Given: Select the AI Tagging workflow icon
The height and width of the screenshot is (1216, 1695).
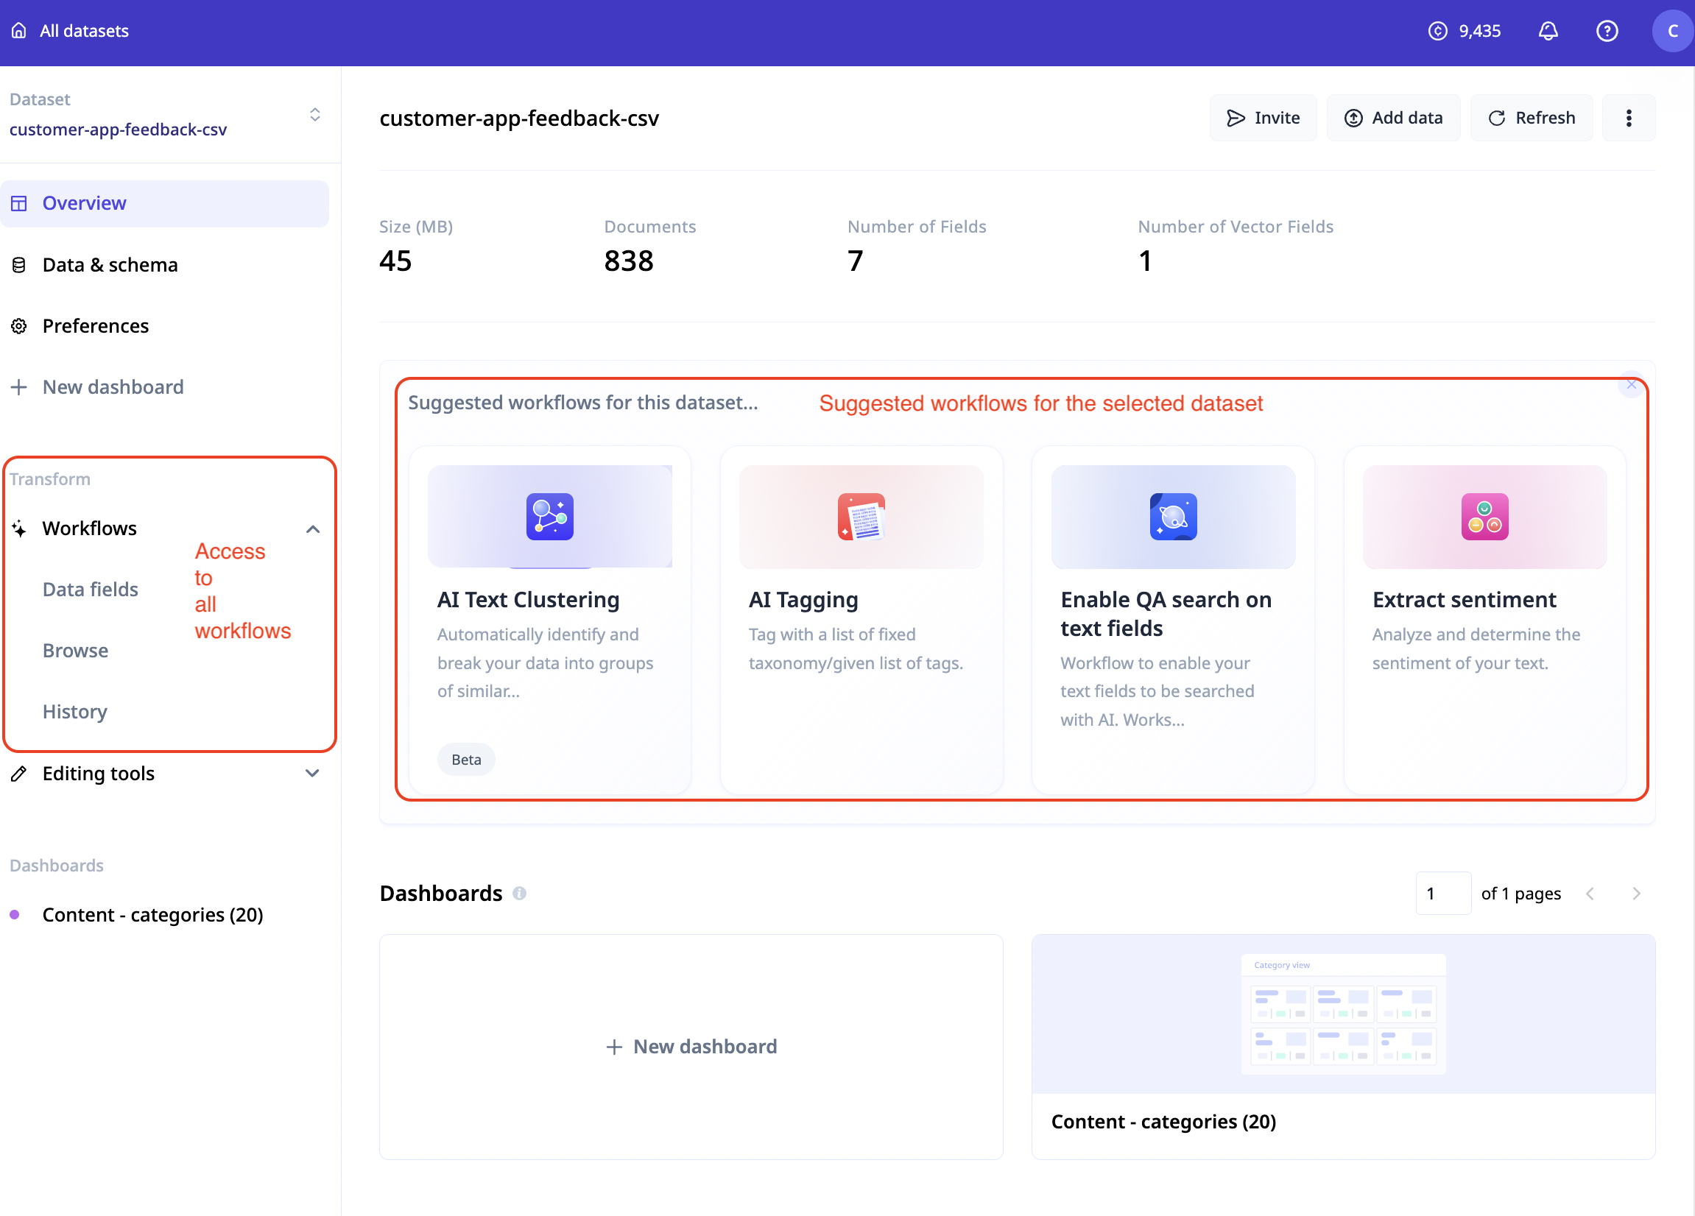Looking at the screenshot, I should (861, 516).
